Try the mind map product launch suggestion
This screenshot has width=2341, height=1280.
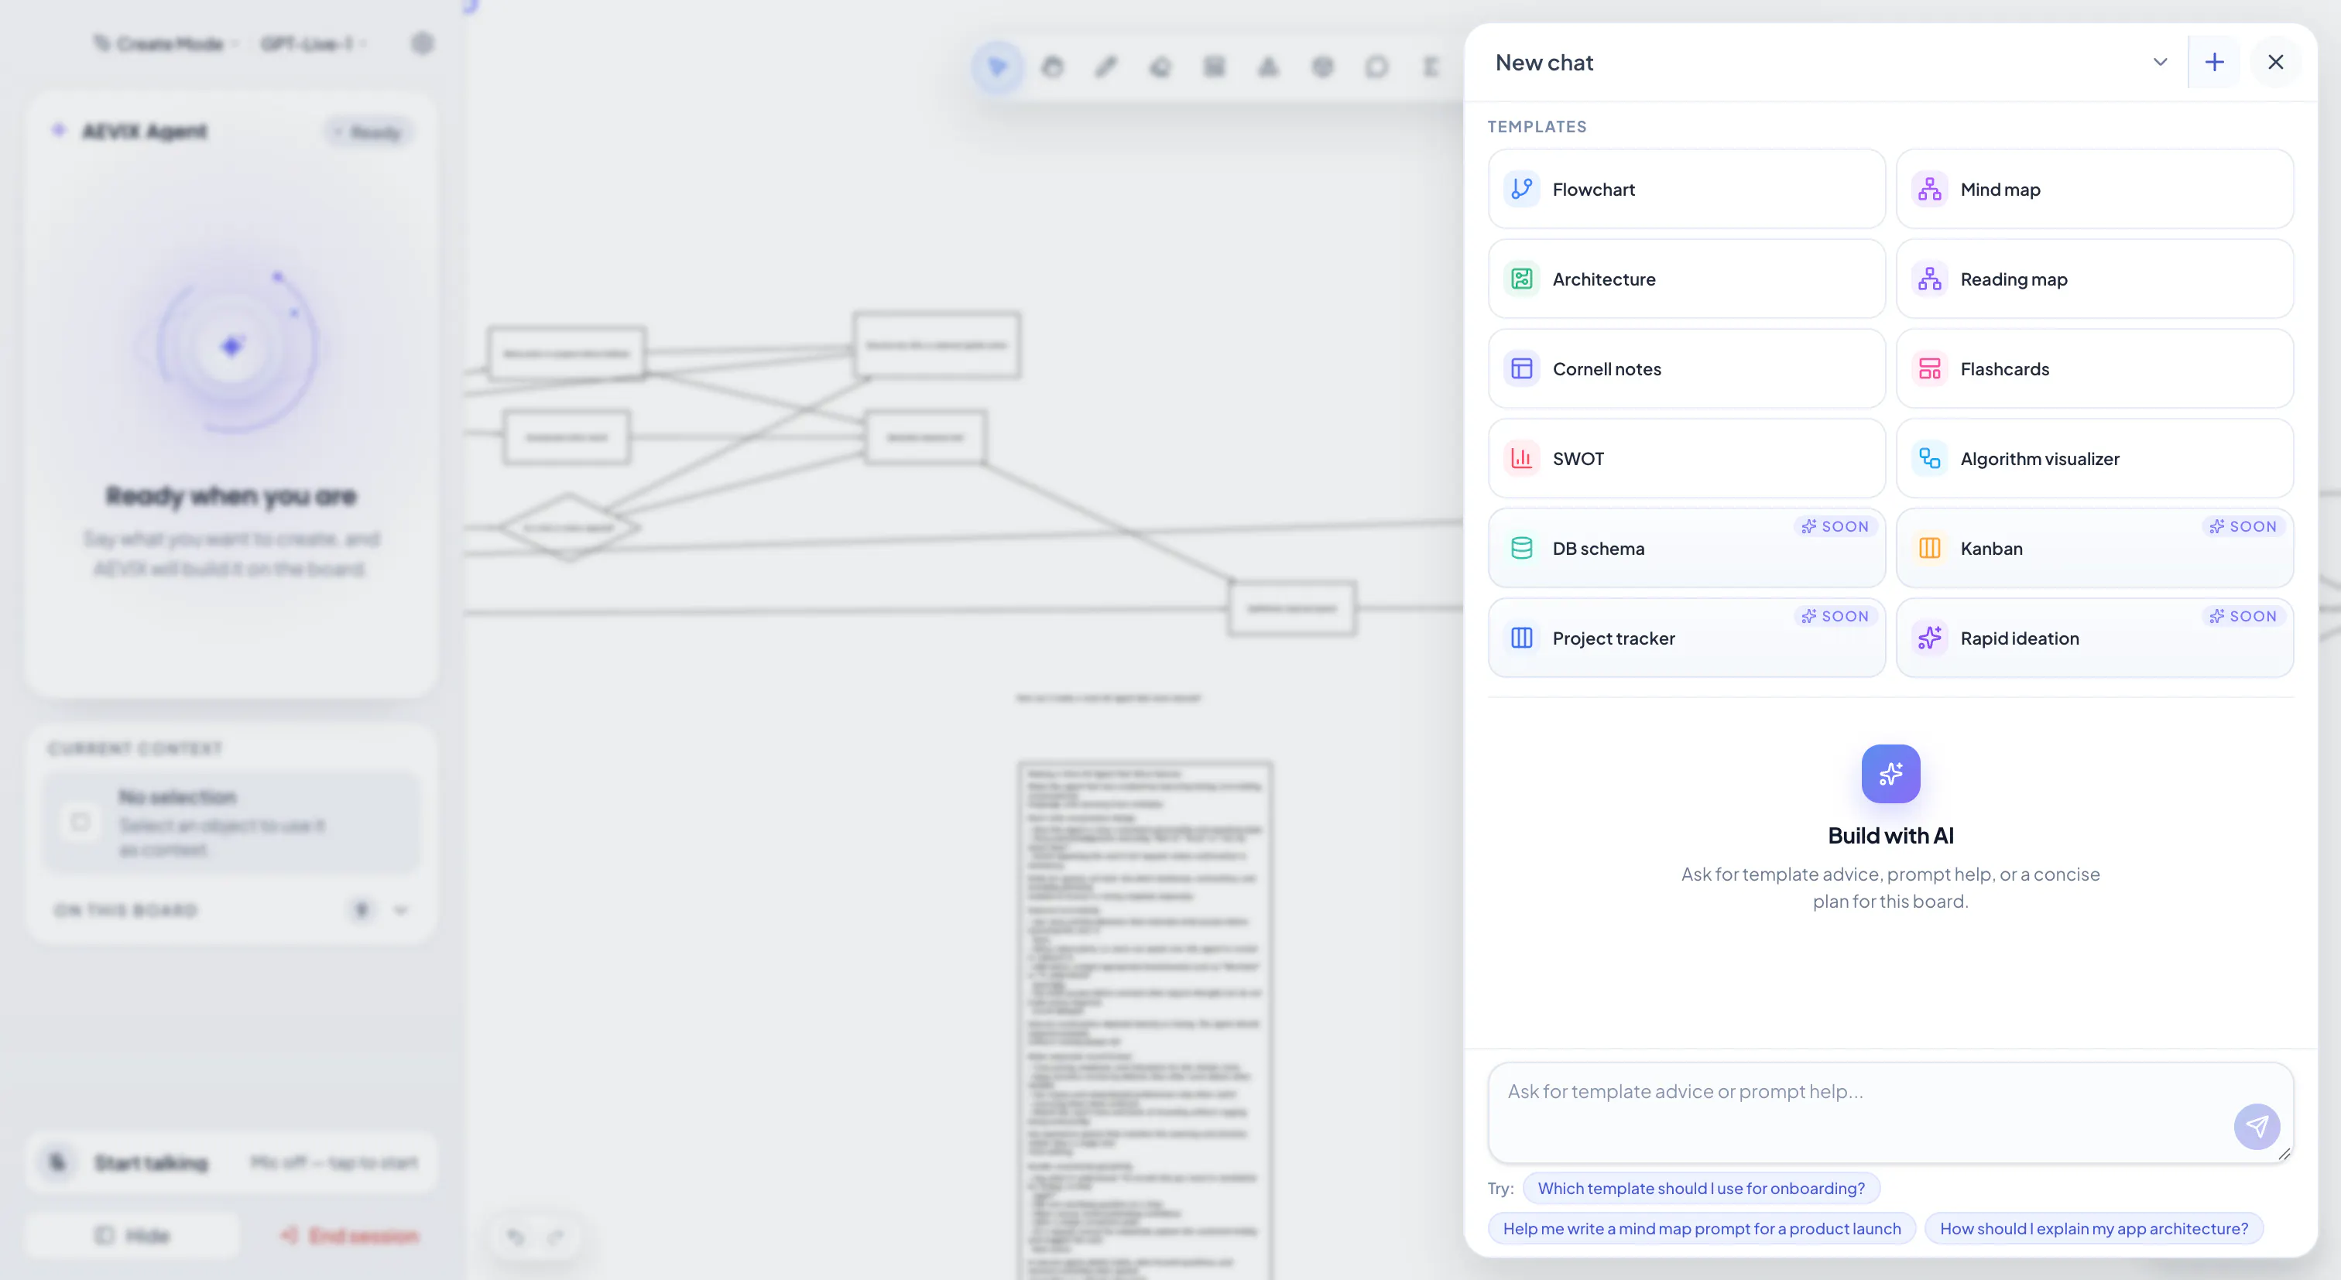1702,1228
